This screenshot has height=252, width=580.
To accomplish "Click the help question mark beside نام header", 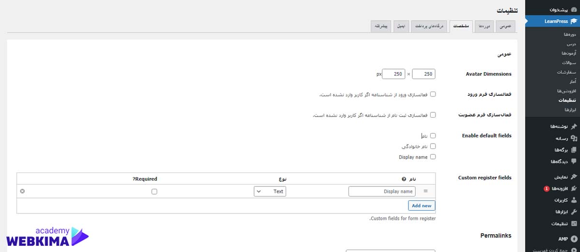I will click(x=404, y=179).
